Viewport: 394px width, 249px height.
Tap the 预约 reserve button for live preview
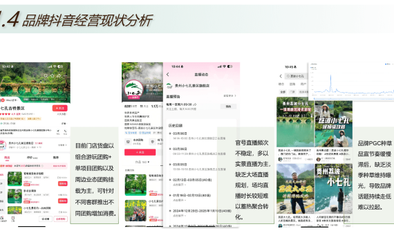tap(228, 107)
